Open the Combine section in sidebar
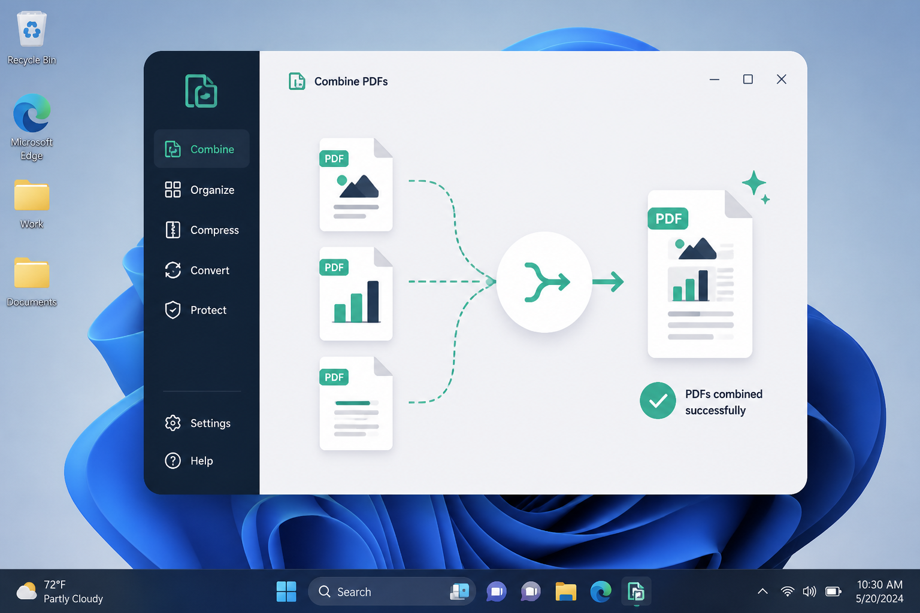The width and height of the screenshot is (920, 613). 201,149
